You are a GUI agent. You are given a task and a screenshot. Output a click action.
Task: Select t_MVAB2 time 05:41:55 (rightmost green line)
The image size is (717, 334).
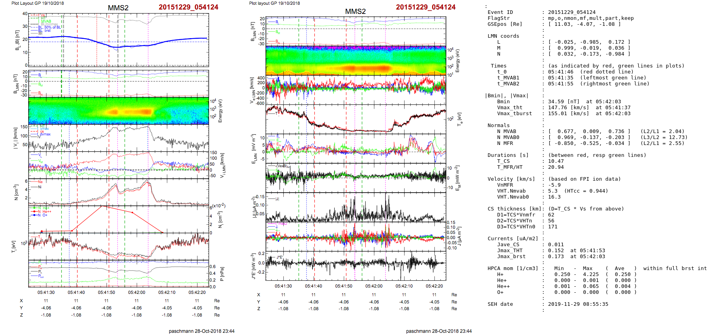[599, 84]
